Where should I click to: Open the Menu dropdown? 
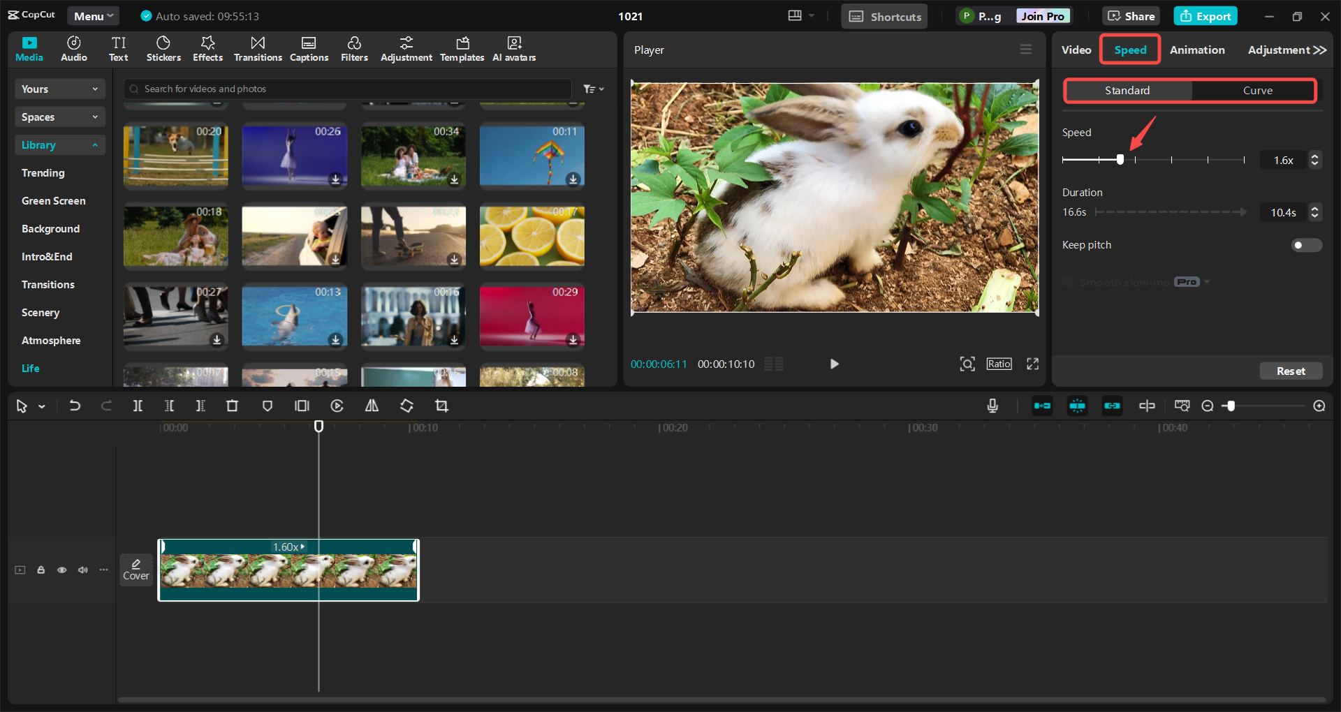coord(93,16)
